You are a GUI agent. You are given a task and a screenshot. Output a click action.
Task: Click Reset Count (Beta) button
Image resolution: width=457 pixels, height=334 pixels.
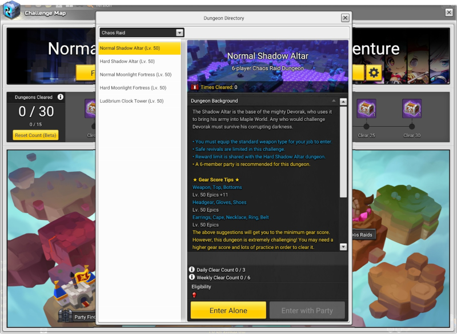click(x=35, y=135)
